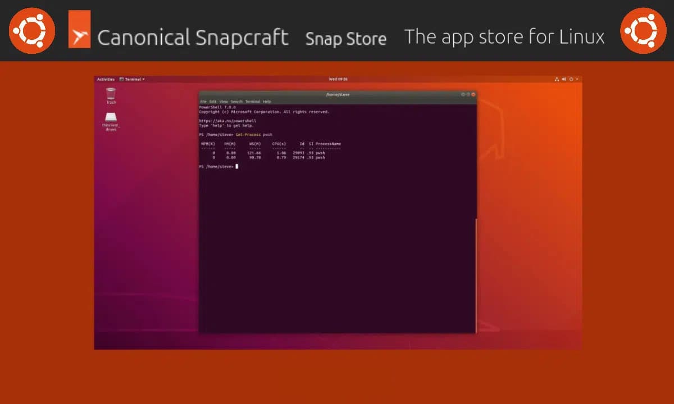This screenshot has height=404, width=674.
Task: Open the View menu in terminal
Action: [224, 102]
